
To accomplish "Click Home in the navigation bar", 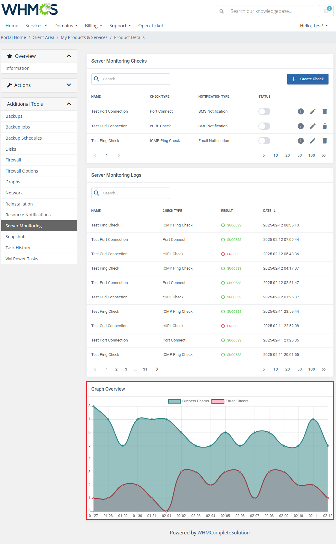I will 12,26.
